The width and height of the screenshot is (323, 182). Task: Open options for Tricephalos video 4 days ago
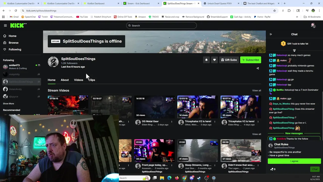coord(258,122)
